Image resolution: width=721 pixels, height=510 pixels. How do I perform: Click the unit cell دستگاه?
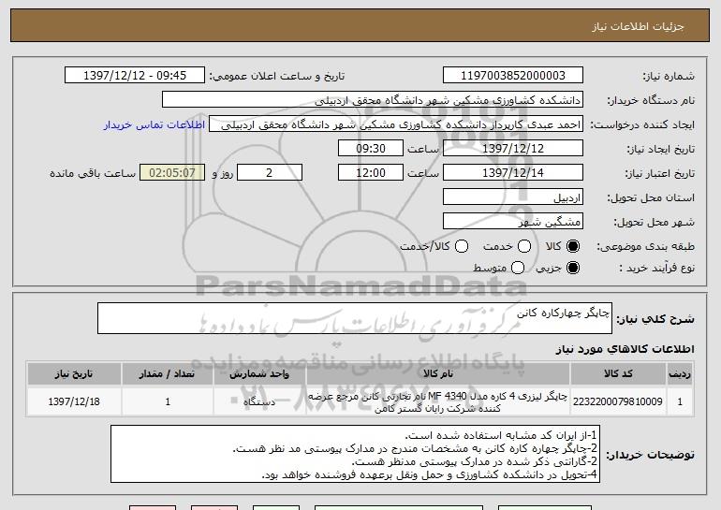pos(259,401)
